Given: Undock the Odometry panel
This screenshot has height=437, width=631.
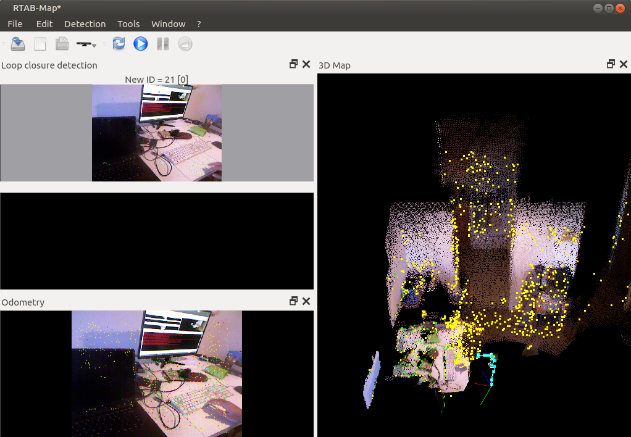Looking at the screenshot, I should 293,301.
